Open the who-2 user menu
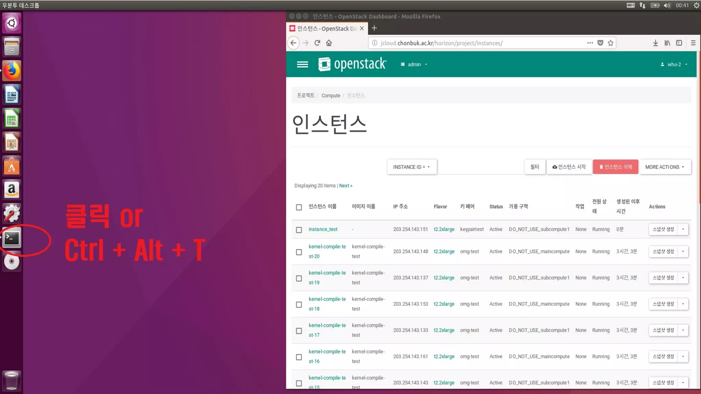 (x=674, y=64)
